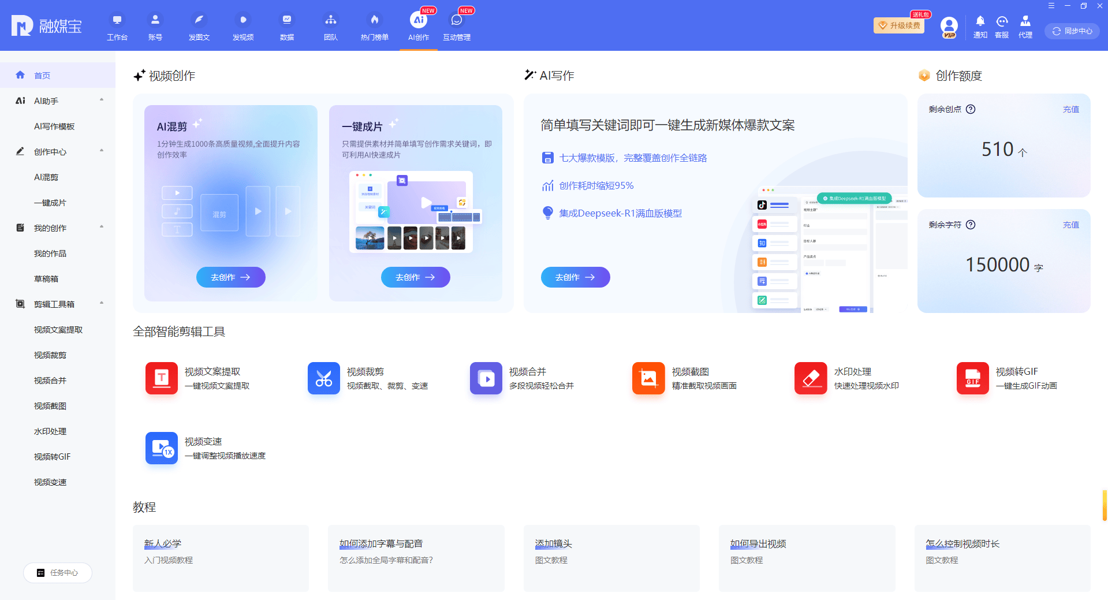Open sidebar item 视频截图

click(x=58, y=406)
